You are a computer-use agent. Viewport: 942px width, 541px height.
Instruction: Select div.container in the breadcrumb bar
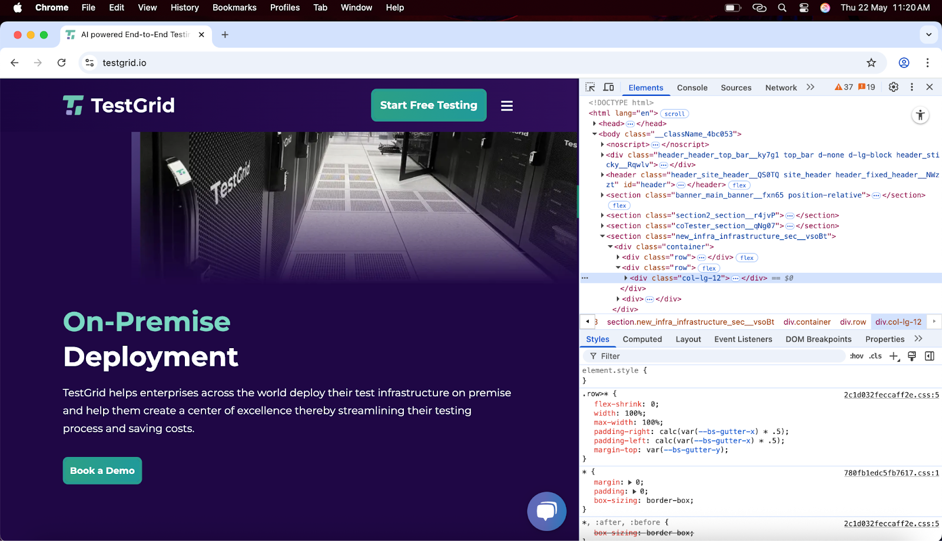[807, 322]
